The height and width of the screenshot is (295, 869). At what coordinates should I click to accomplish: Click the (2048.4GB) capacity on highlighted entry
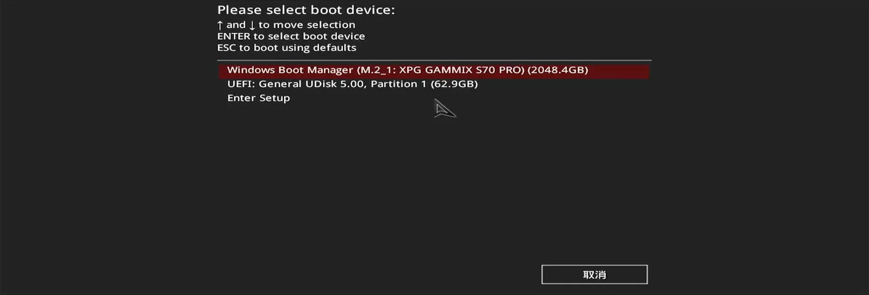click(558, 70)
